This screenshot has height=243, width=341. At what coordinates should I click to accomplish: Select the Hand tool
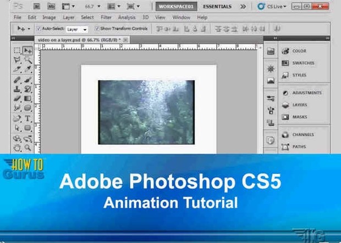pos(17,148)
